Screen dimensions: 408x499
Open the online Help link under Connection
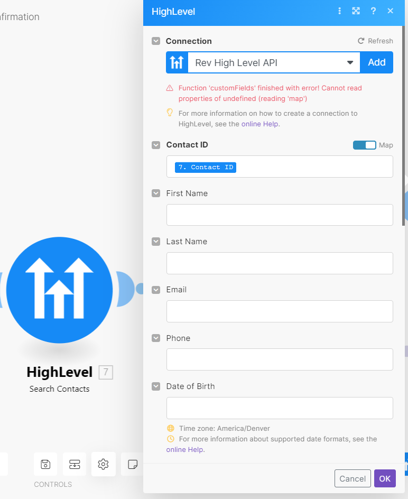point(260,124)
